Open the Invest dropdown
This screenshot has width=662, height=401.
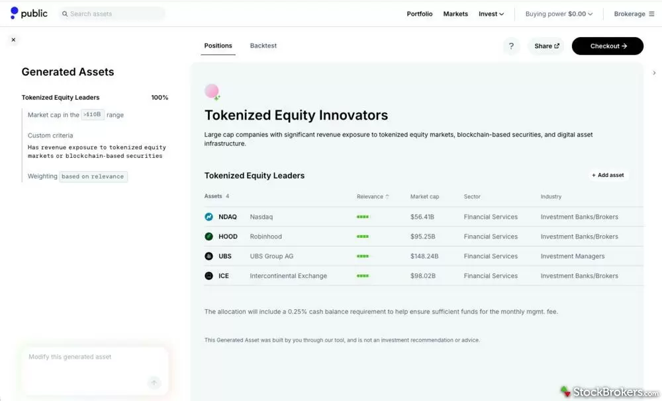[x=491, y=13]
